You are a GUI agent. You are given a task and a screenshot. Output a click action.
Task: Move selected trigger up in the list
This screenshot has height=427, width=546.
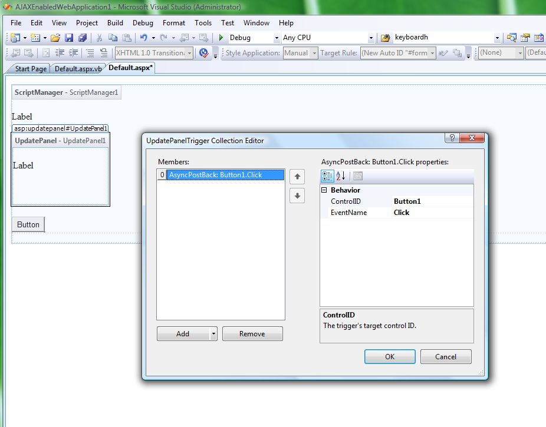click(x=297, y=177)
